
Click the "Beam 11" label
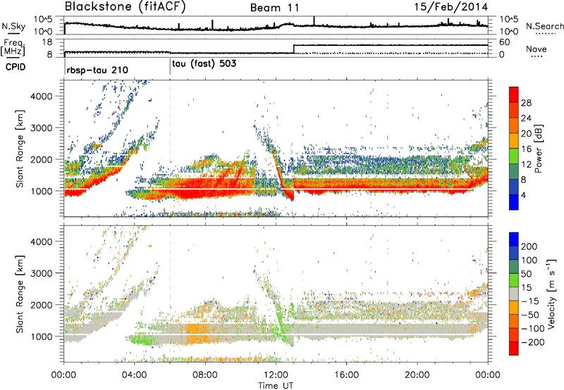click(x=274, y=8)
